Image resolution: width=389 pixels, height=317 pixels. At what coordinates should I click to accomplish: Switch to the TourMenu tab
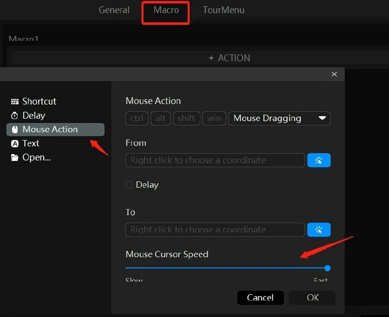(223, 10)
